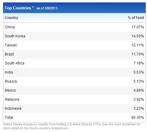The image size is (147, 132).
Task: Click the % of Fund column header
Action: pyautogui.click(x=136, y=18)
